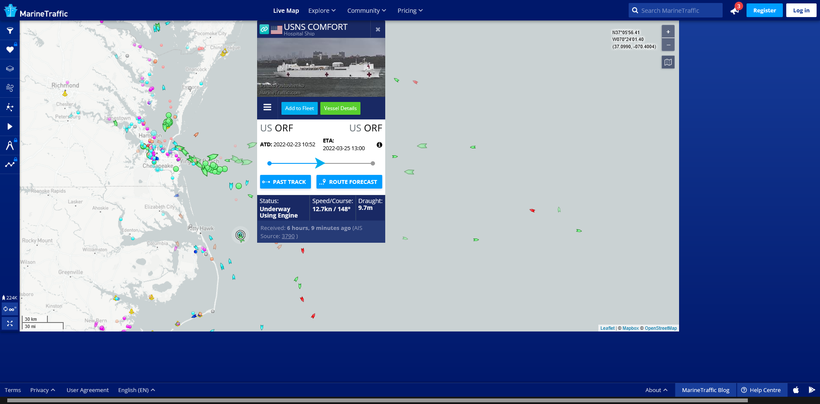The image size is (820, 404).
Task: Open the Google Play store icon
Action: click(811, 390)
